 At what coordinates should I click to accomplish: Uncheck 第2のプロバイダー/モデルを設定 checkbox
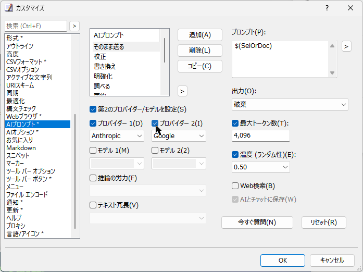(93, 109)
